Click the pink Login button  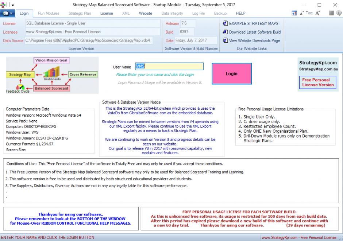click(x=232, y=74)
